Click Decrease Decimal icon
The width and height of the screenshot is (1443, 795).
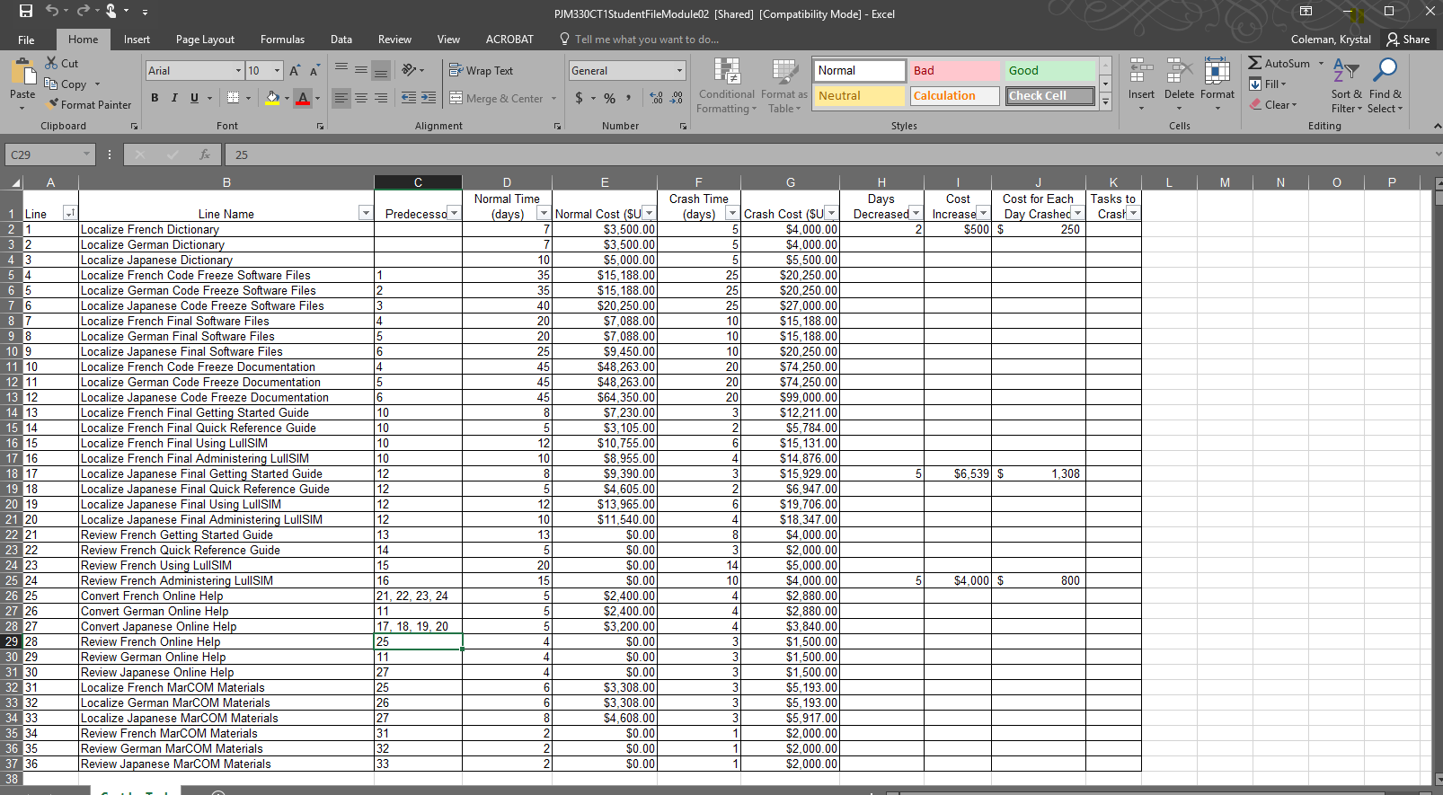(x=677, y=98)
